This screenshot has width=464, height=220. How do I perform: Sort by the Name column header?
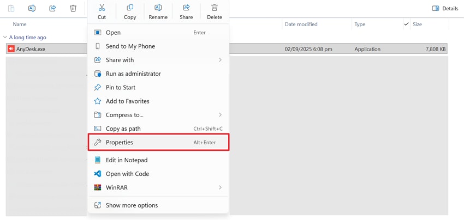[20, 24]
